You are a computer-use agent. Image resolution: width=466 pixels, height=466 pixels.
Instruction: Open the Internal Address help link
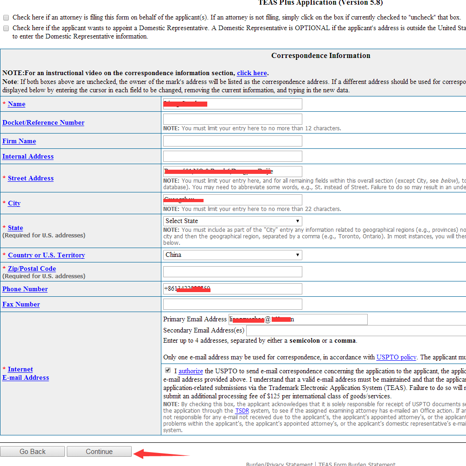[28, 156]
